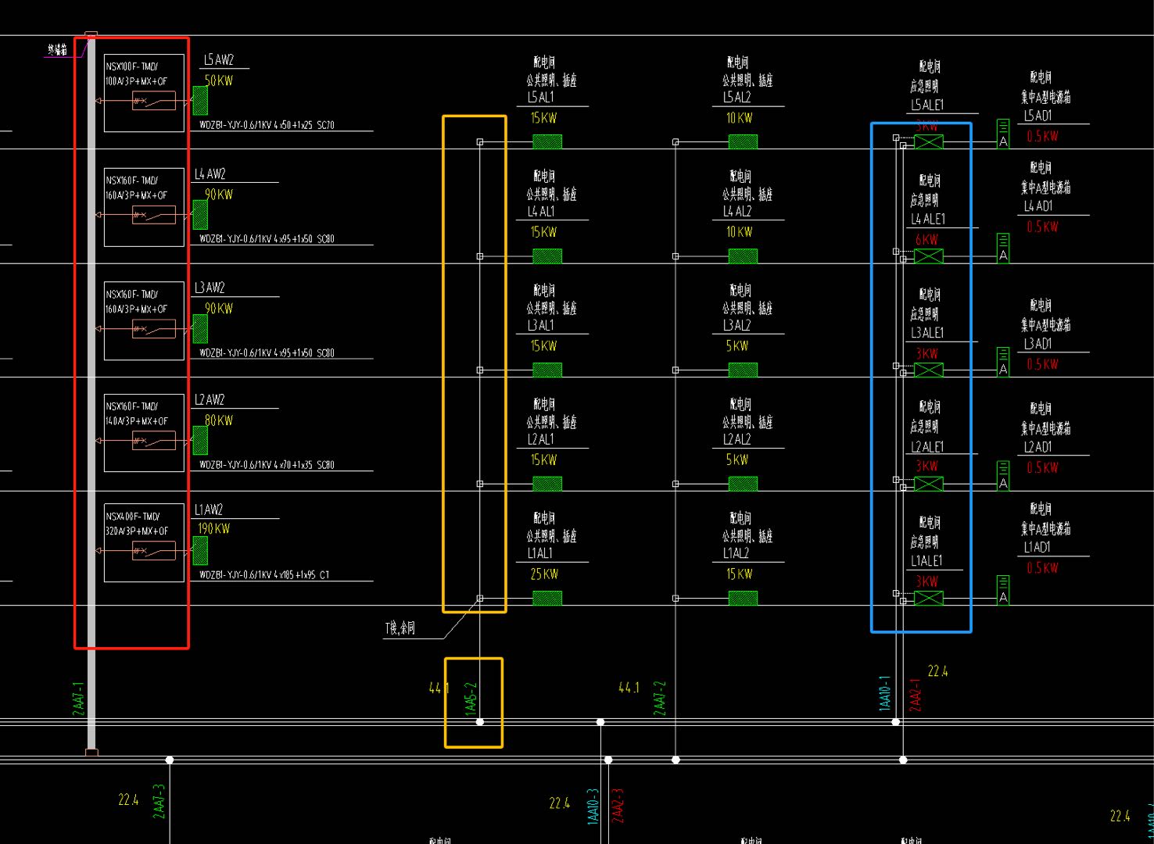1154x844 pixels.
Task: Select the green L2AL2 panel symbol
Action: tap(743, 484)
